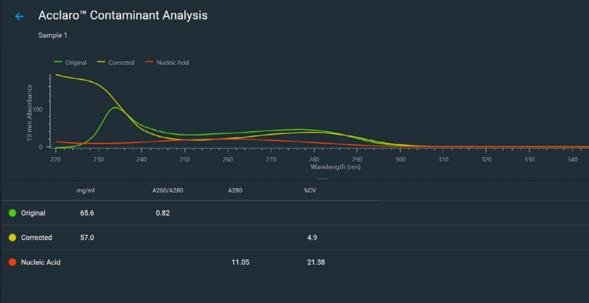Select the %CV column header
Viewport: 589px width, 303px height.
[310, 190]
